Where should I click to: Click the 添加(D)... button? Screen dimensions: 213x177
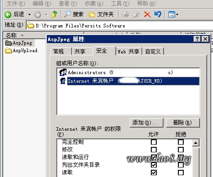(x=146, y=123)
